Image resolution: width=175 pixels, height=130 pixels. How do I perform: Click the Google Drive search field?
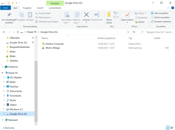click(156, 32)
